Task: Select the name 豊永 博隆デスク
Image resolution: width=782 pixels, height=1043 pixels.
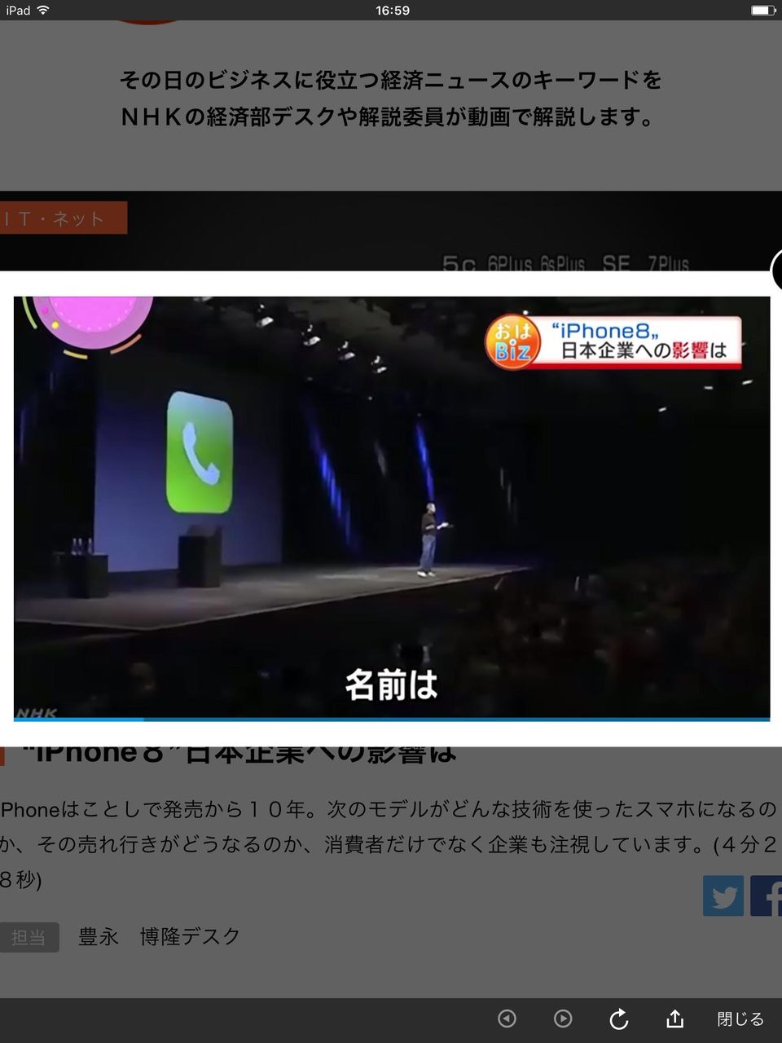Action: click(159, 937)
